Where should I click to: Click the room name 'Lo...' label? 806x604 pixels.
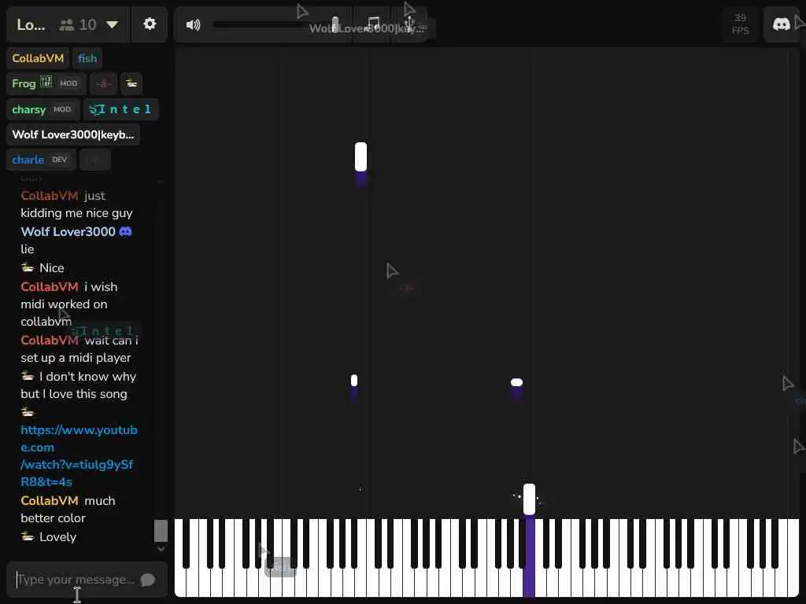(31, 24)
